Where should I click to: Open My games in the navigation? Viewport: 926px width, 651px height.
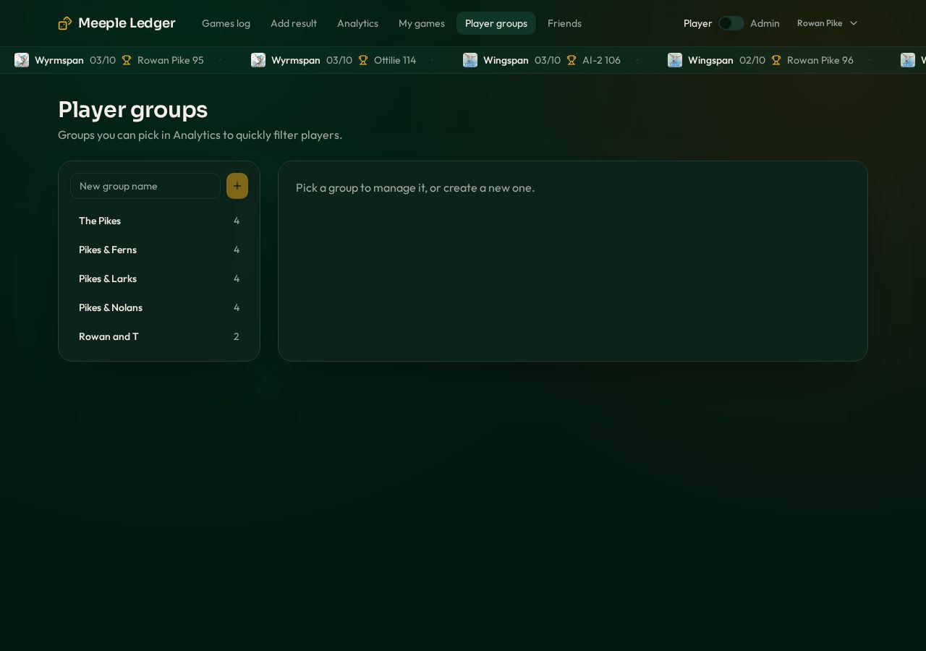[x=422, y=23]
